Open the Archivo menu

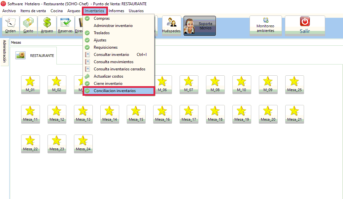pyautogui.click(x=9, y=11)
